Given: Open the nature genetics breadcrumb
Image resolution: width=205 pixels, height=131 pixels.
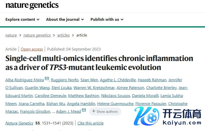Looking at the screenshot, I should pos(37,35).
